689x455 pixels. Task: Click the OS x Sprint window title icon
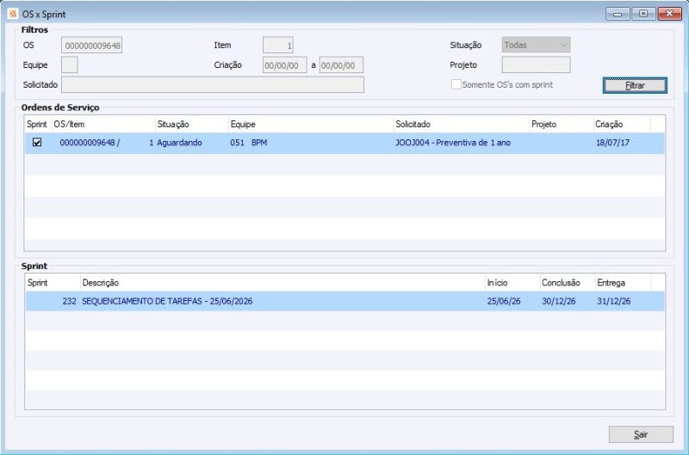[13, 14]
